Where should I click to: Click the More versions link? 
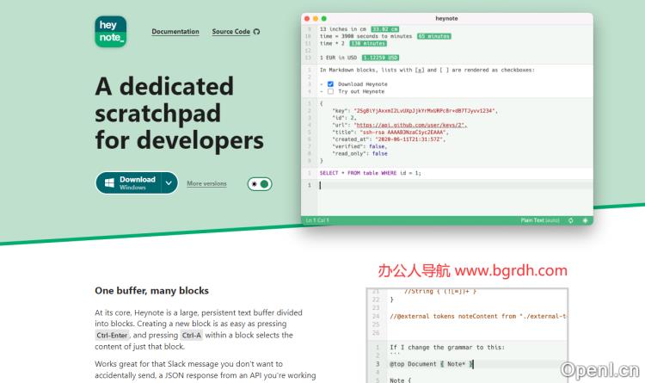click(x=206, y=183)
